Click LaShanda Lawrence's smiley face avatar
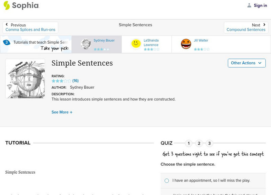 point(136,44)
